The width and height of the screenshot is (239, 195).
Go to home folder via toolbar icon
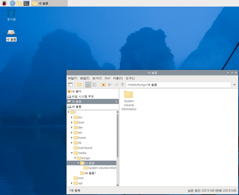[103, 85]
